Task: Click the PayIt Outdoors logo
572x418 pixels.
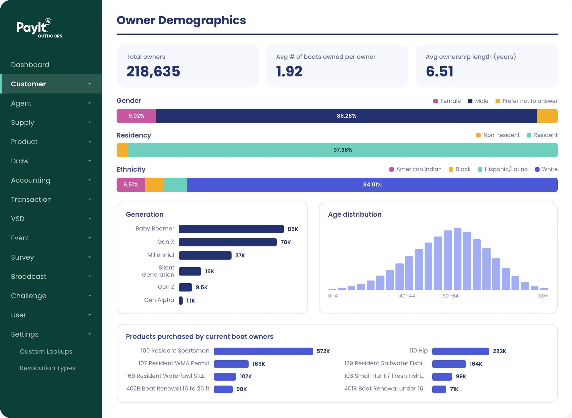Action: [39, 28]
